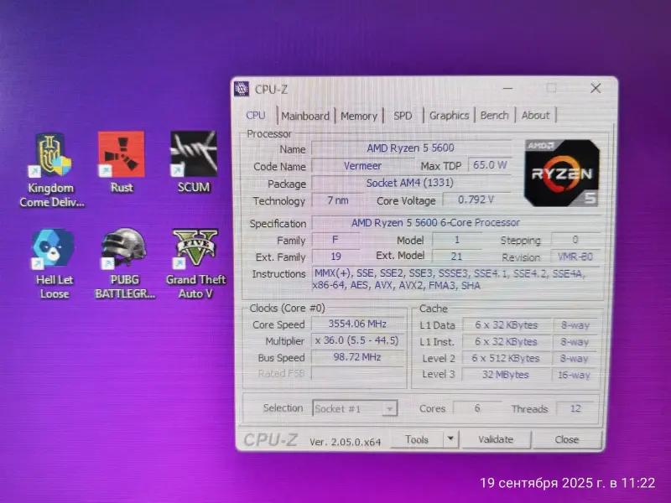Click the AMD Ryzen 5 logo image
The width and height of the screenshot is (671, 503).
click(561, 174)
